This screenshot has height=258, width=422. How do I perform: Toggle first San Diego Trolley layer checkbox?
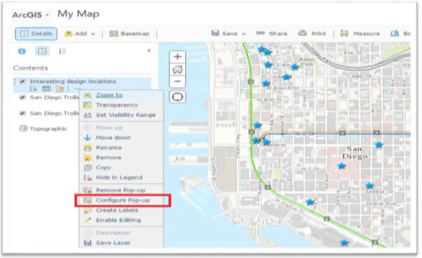[x=22, y=97]
